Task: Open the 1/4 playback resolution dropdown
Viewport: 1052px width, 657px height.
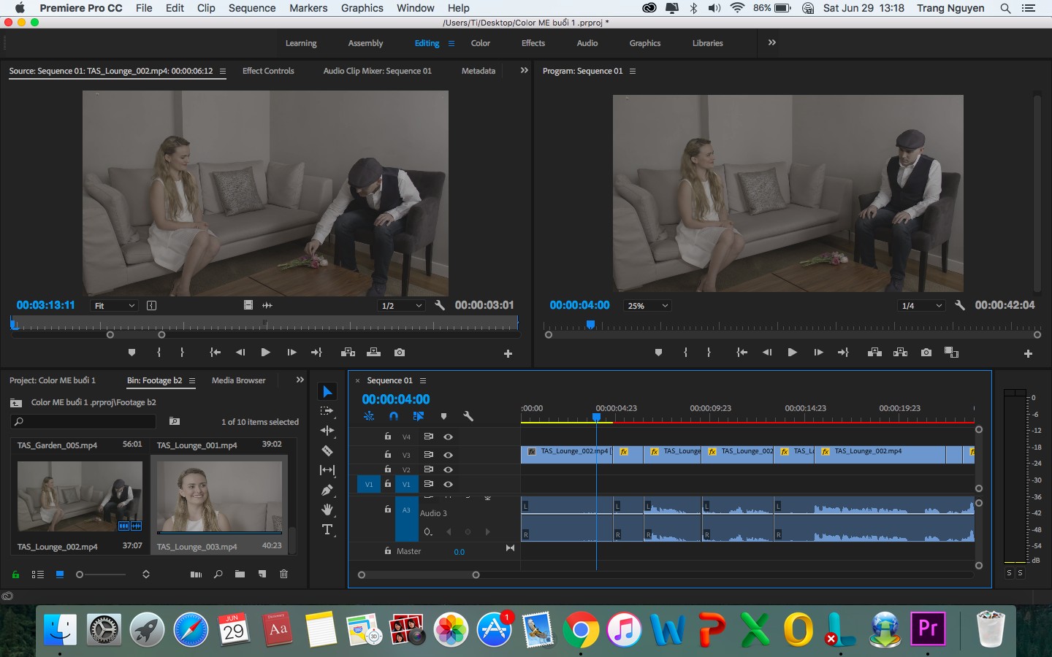Action: [922, 306]
